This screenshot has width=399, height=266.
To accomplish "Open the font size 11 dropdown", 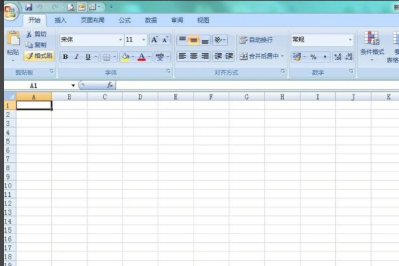I will [x=144, y=40].
